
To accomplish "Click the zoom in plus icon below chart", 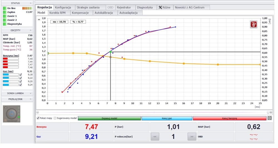I will point(271,113).
